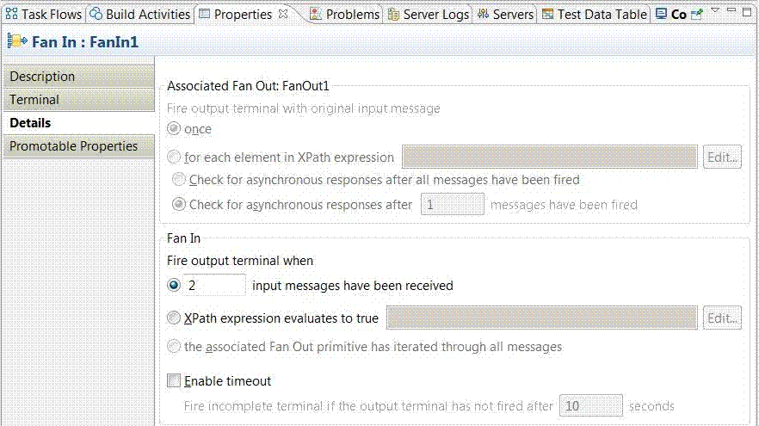Viewport: 759px width, 426px height.
Task: Switch to the Build Activities tab
Action: point(139,14)
